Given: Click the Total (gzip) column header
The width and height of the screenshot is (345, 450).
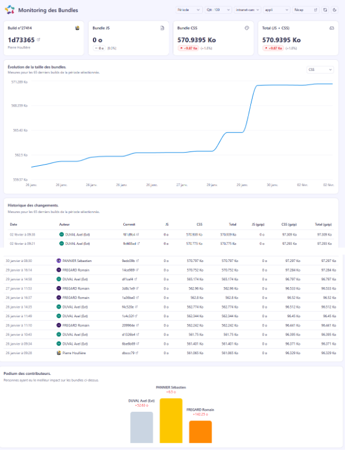Looking at the screenshot, I should point(322,224).
